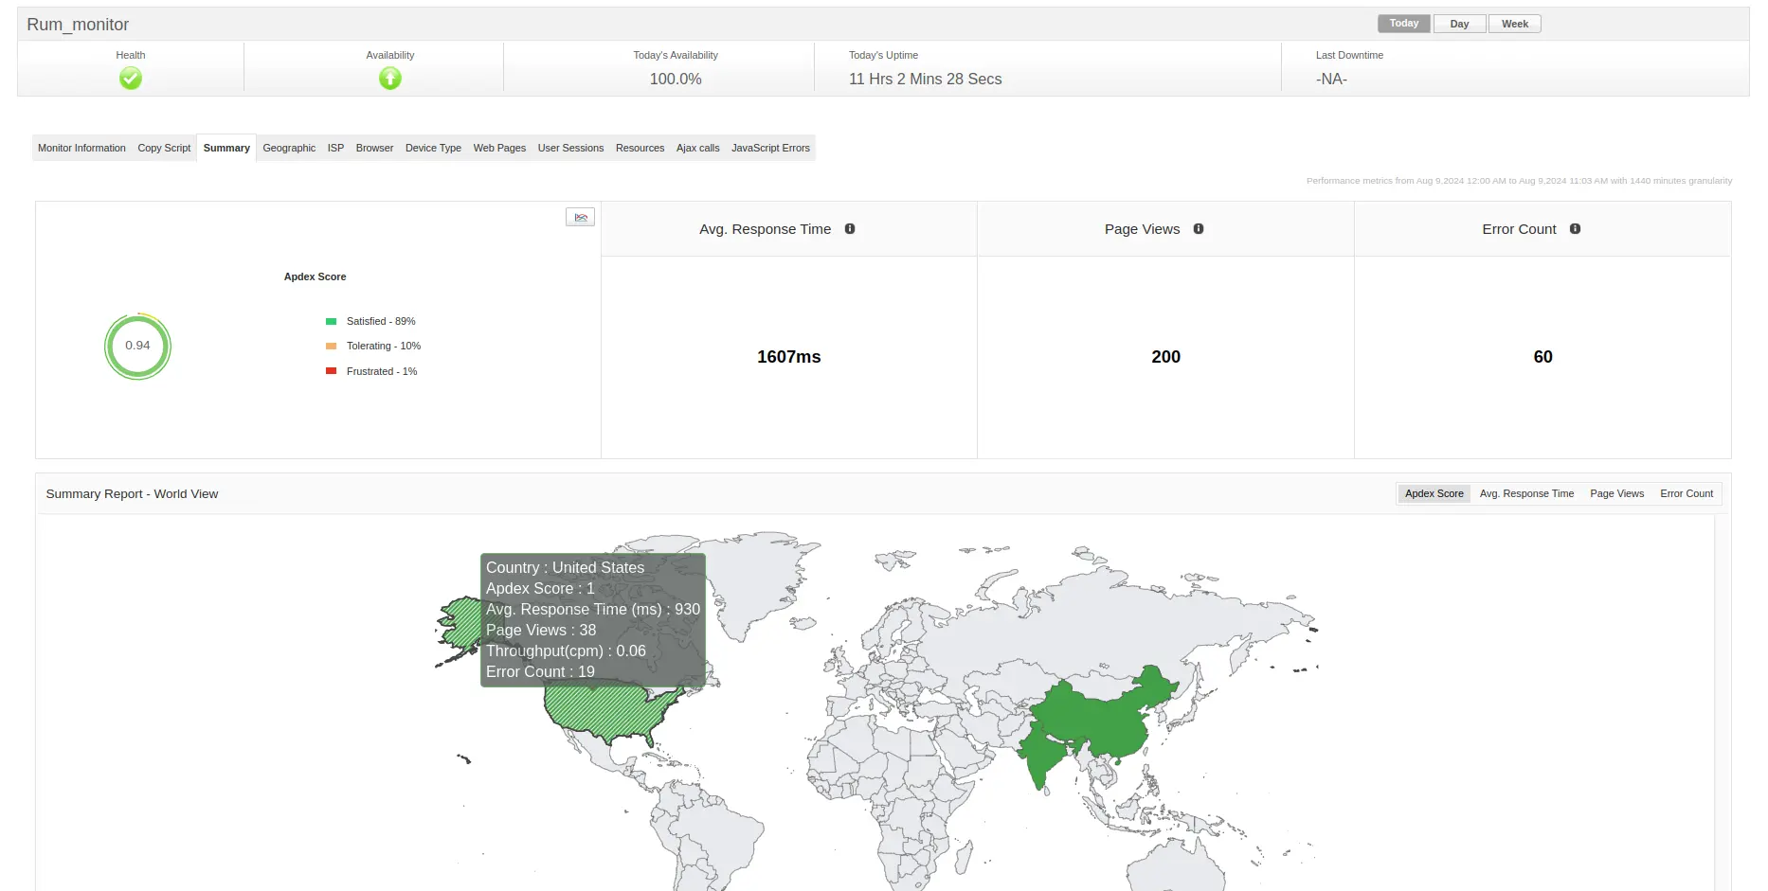Switch the report range to Week

coord(1514,23)
